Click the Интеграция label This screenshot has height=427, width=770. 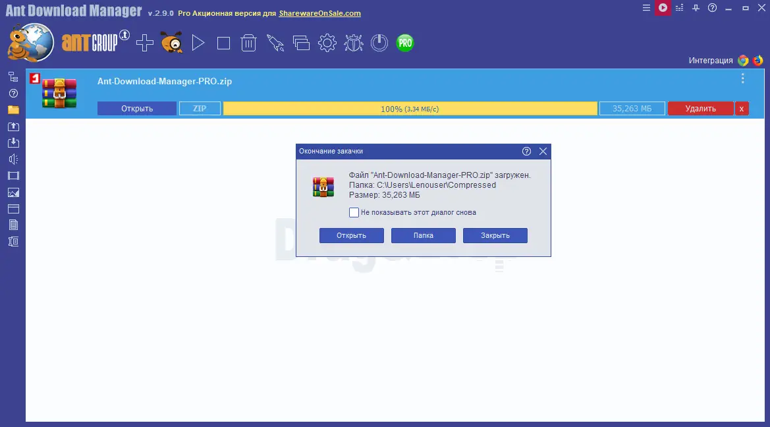tap(711, 61)
